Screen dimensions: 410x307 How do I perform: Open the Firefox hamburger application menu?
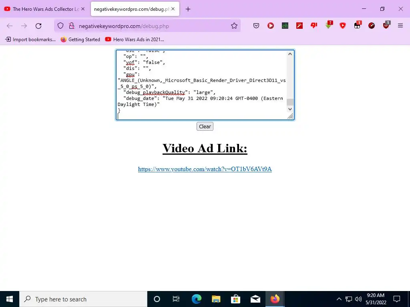click(400, 26)
